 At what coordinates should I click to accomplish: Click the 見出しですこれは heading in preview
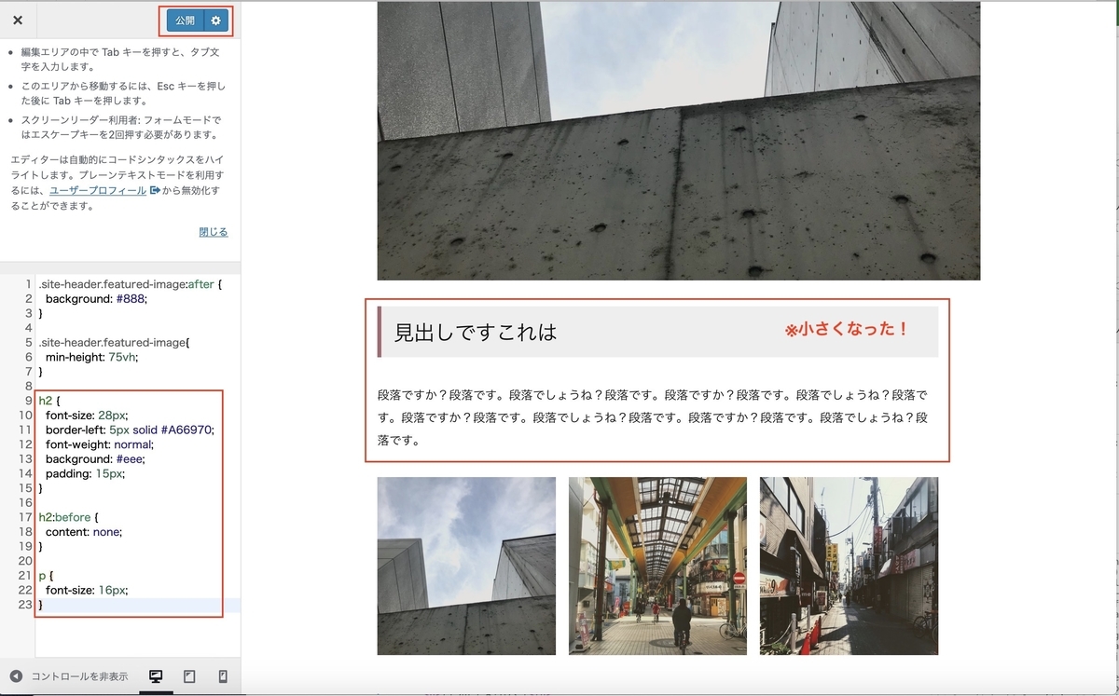click(476, 332)
